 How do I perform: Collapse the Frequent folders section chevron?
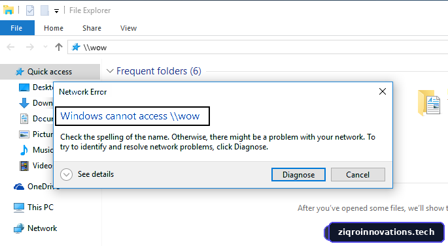pyautogui.click(x=110, y=71)
